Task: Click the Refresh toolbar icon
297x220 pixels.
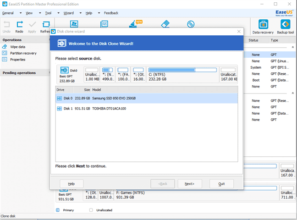Action: coord(46,24)
